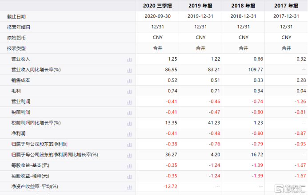Image resolution: width=308 pixels, height=196 pixels.
Task: Click the 2020-09-30 date cell
Action: coord(158,16)
